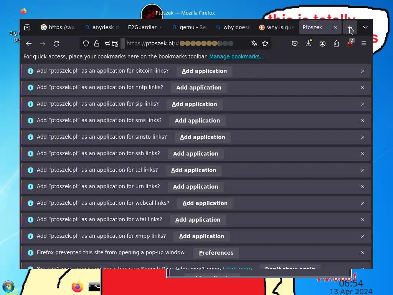Add application for urn links

(196, 187)
